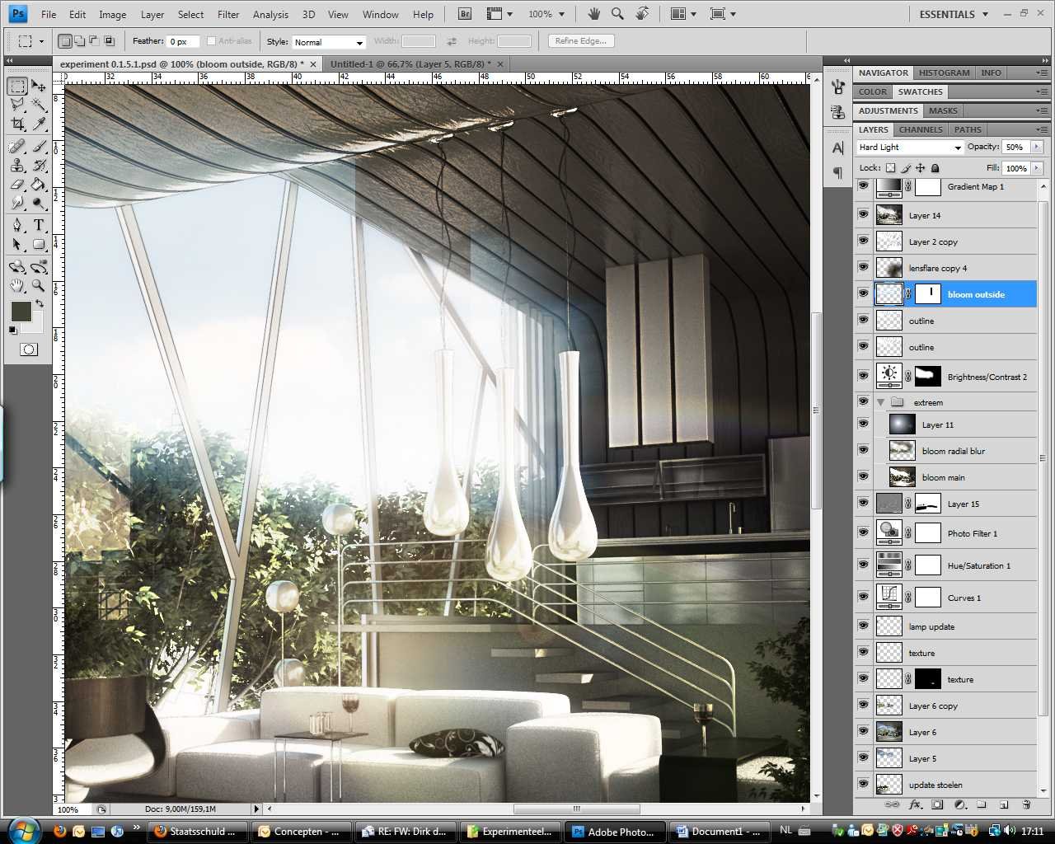Toggle Quick Mask mode
The image size is (1055, 844).
(28, 349)
